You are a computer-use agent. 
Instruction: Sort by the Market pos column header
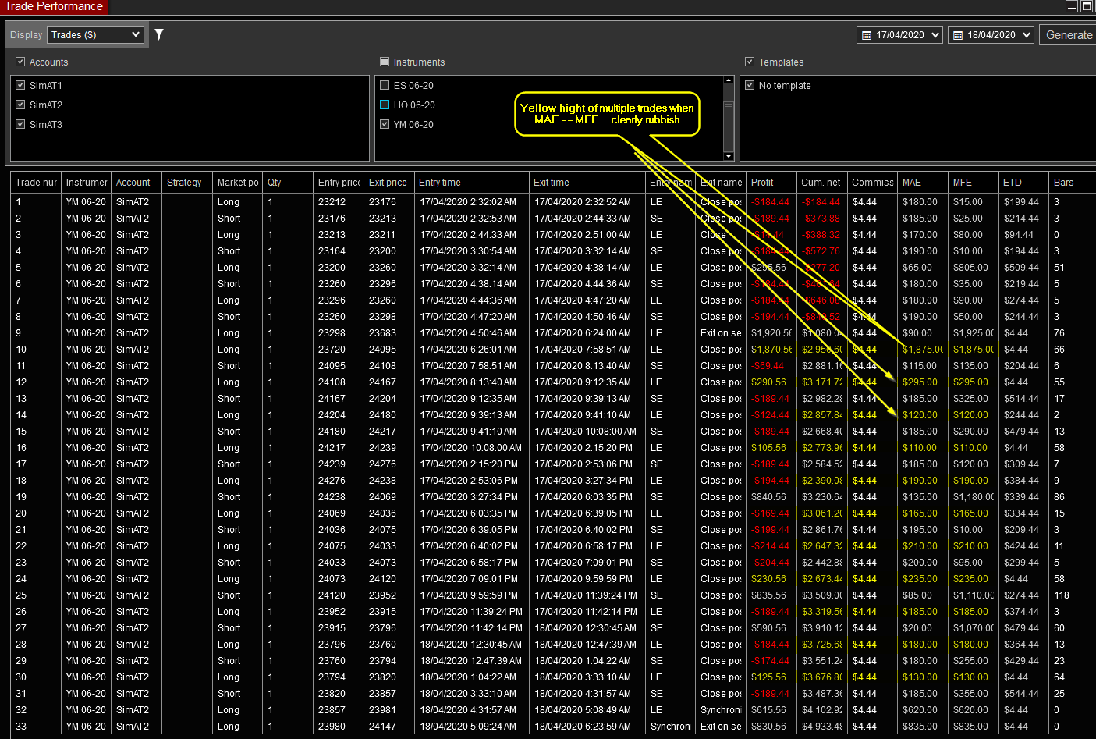pyautogui.click(x=238, y=183)
